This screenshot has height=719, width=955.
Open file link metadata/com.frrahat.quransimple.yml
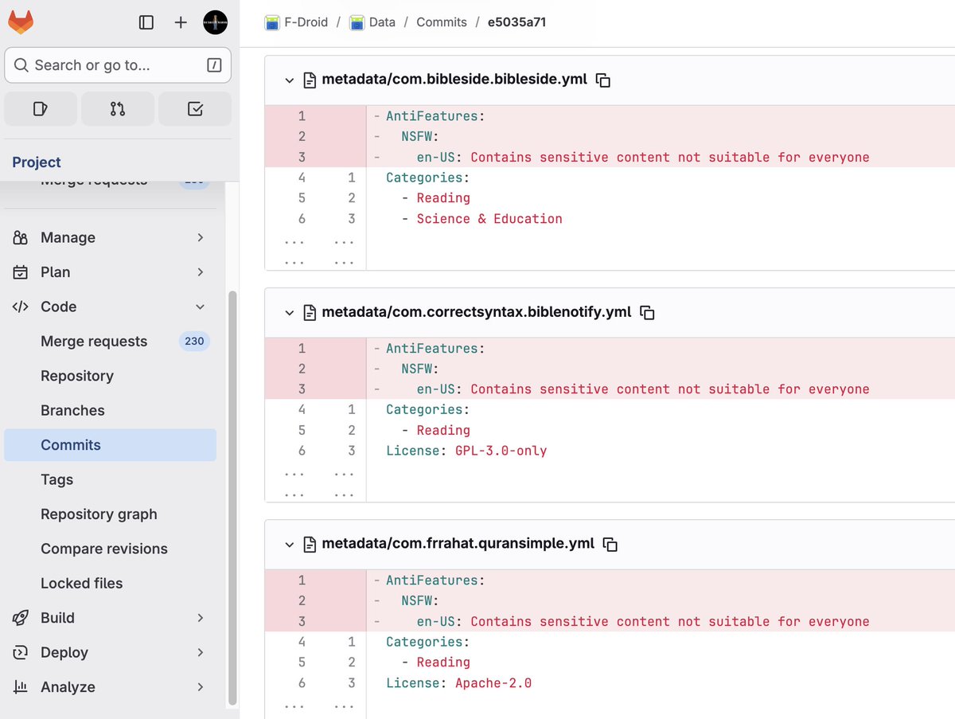(458, 544)
